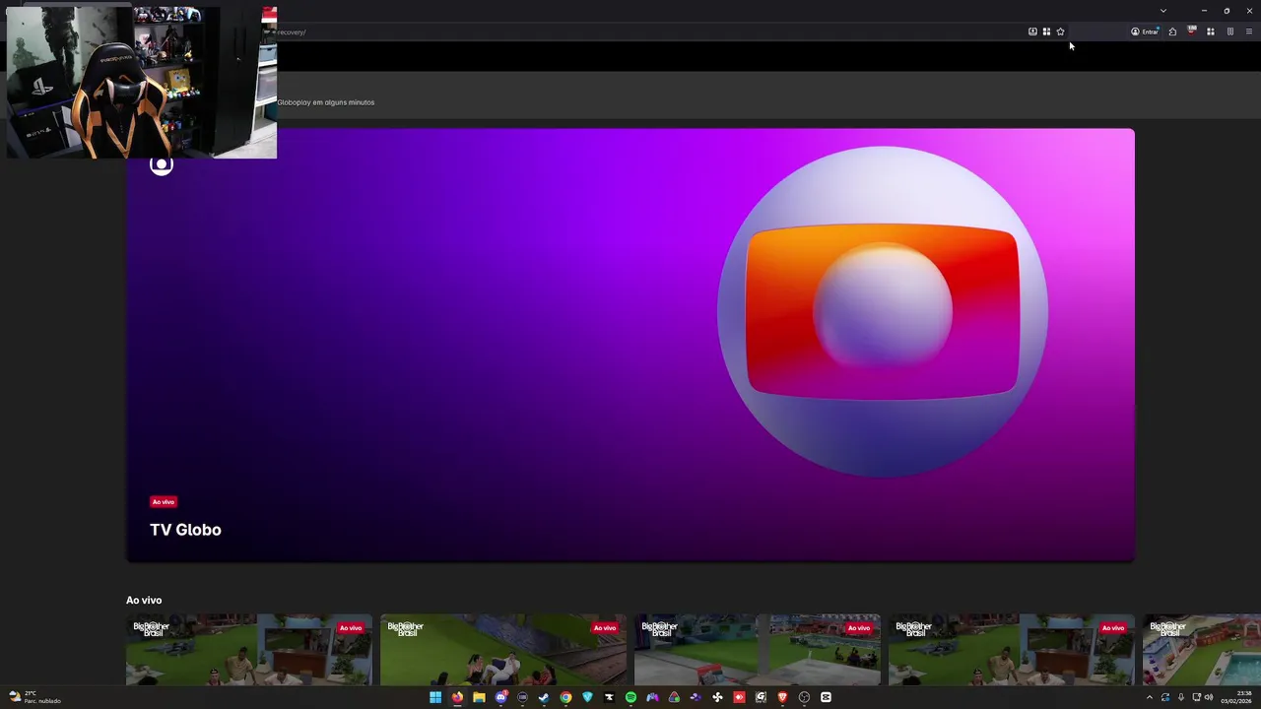Open the fifth Big Brother thumbnail with pool

(x=1202, y=650)
